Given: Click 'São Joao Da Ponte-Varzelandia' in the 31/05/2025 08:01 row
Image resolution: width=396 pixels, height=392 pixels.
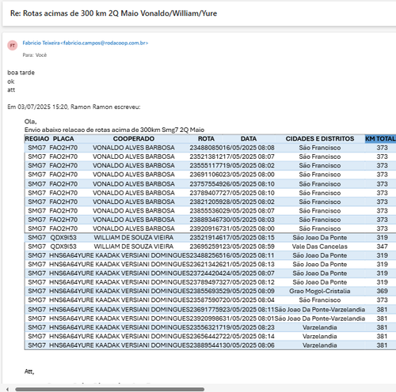Looking at the screenshot, I should tap(320, 318).
